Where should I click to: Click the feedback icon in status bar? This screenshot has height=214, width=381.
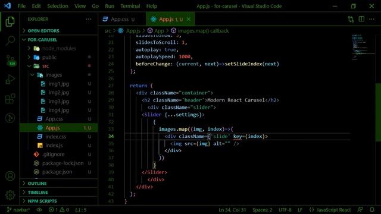360,210
